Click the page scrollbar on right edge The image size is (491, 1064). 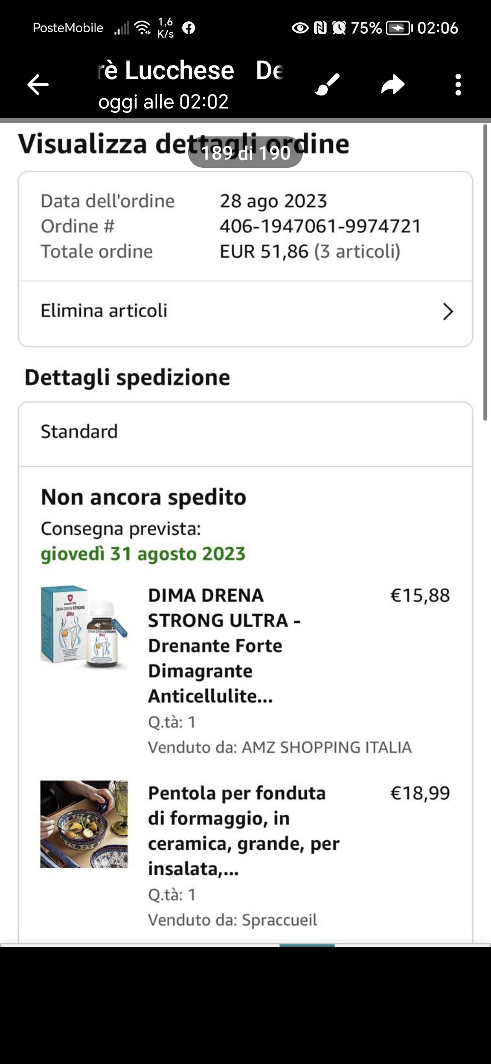coord(485,273)
